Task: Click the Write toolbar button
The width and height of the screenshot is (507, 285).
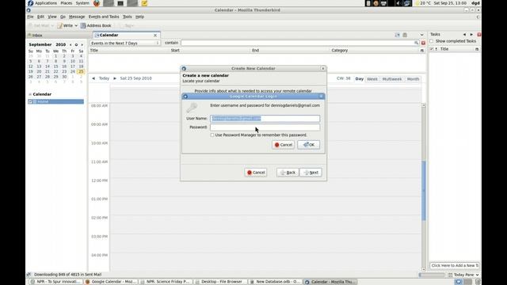Action: point(65,25)
